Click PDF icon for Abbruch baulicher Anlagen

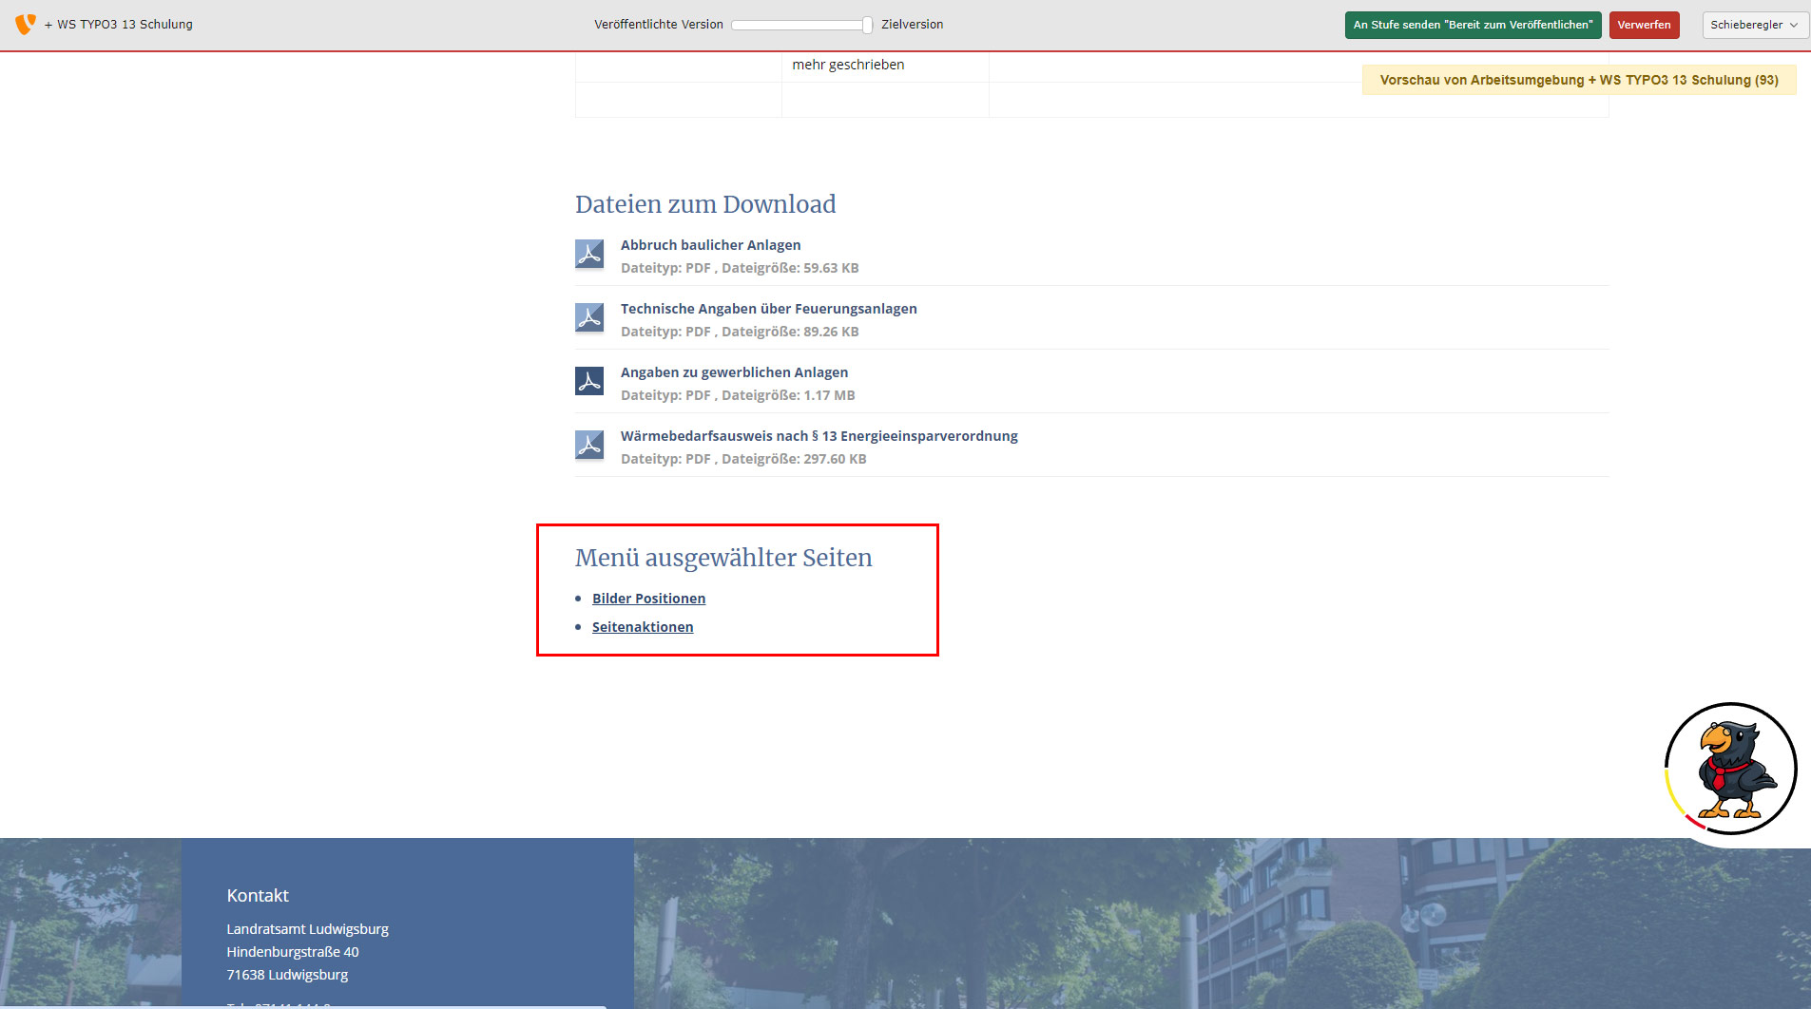[x=589, y=254]
